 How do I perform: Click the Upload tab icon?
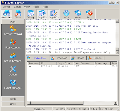click(x=73, y=58)
